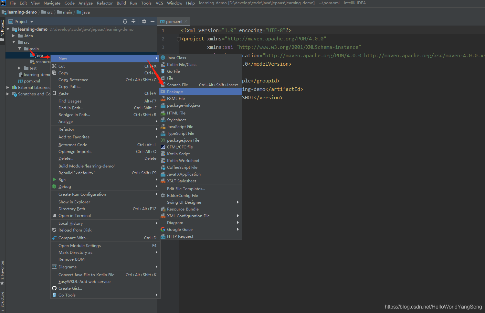Screen dimensions: 485x313
Task: Select package.json File entry
Action: click(x=201, y=140)
